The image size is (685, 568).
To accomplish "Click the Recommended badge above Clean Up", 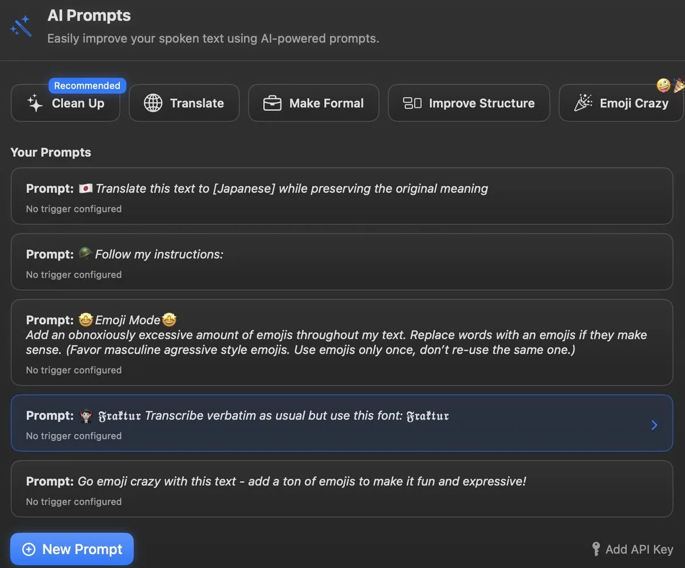I will point(87,86).
